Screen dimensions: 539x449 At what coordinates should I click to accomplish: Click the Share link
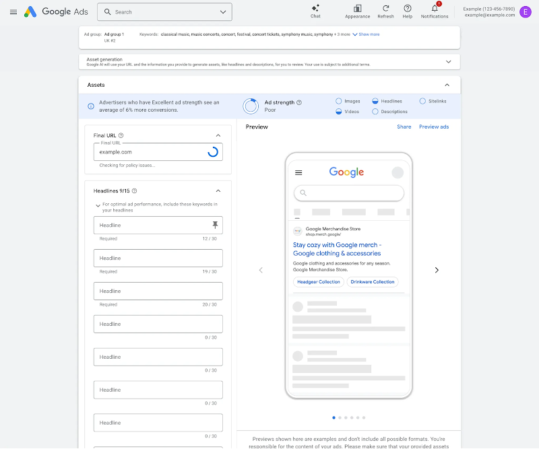404,127
